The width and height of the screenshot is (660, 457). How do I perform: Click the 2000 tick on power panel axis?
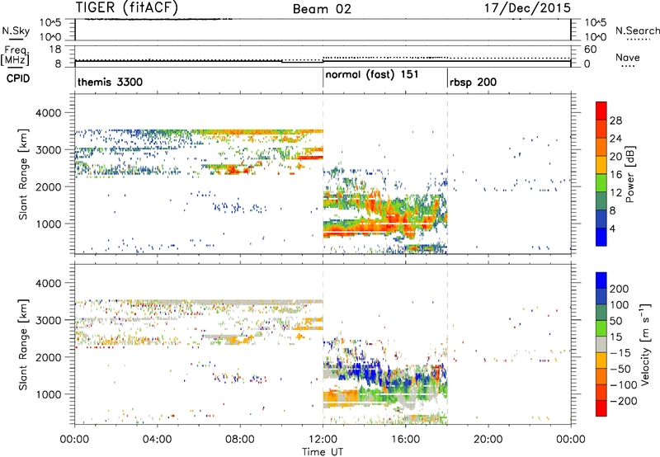pos(49,186)
